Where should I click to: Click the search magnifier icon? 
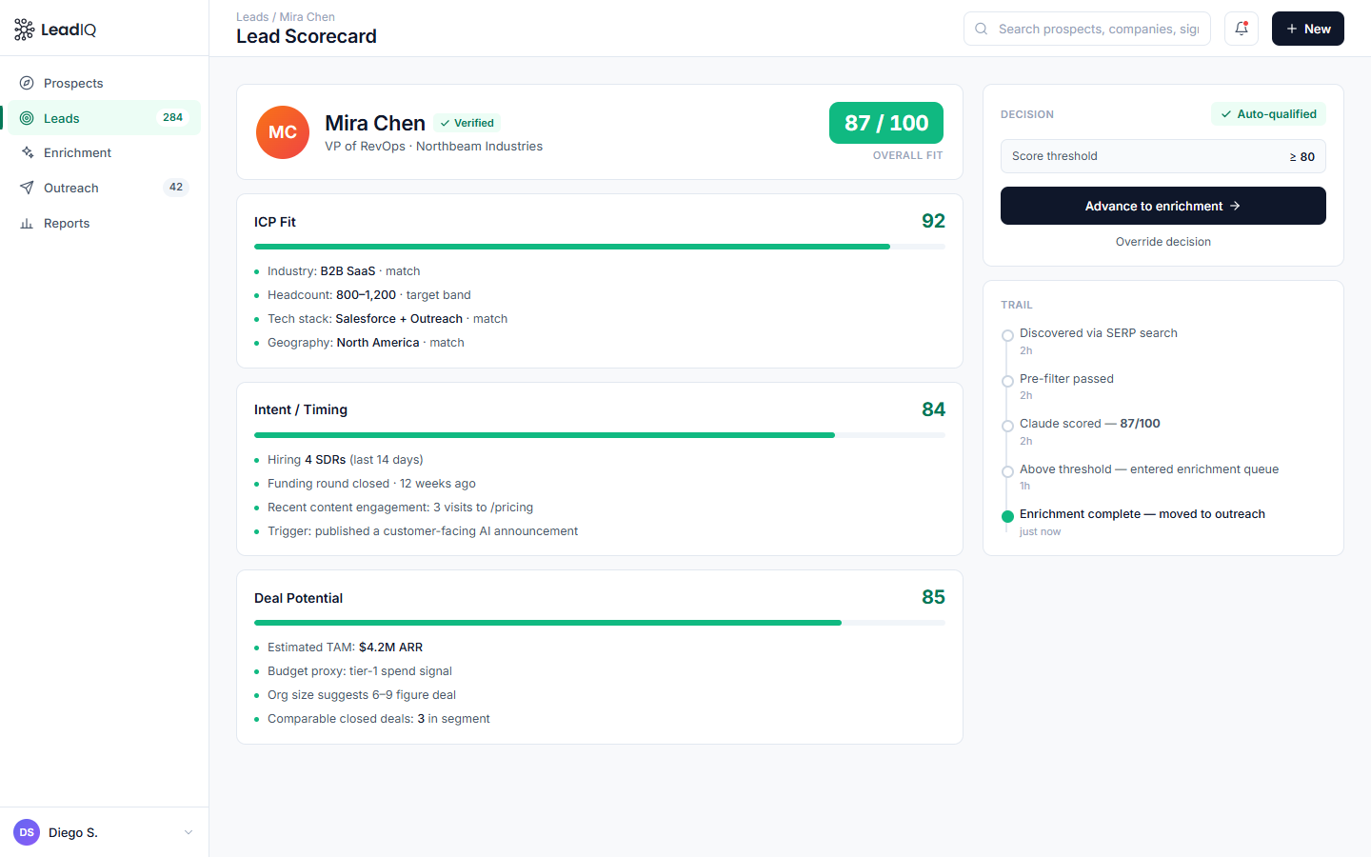click(981, 29)
